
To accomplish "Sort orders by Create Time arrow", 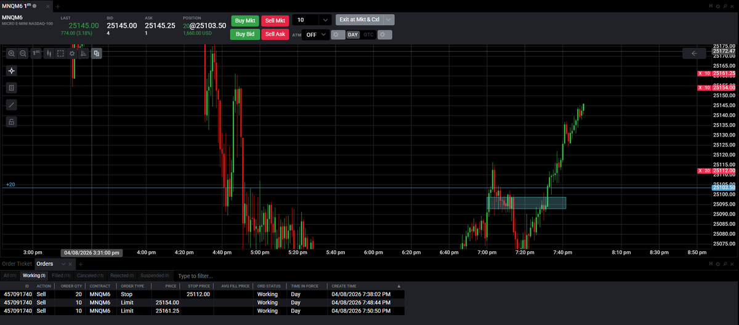I will coord(398,286).
